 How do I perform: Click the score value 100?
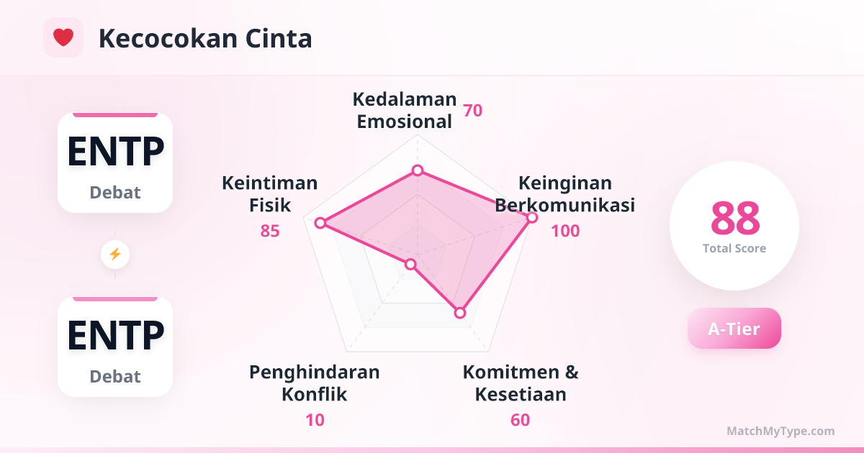(565, 231)
